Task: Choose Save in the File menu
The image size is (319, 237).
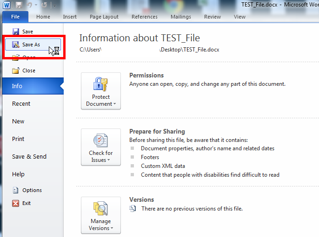Action: pos(27,32)
